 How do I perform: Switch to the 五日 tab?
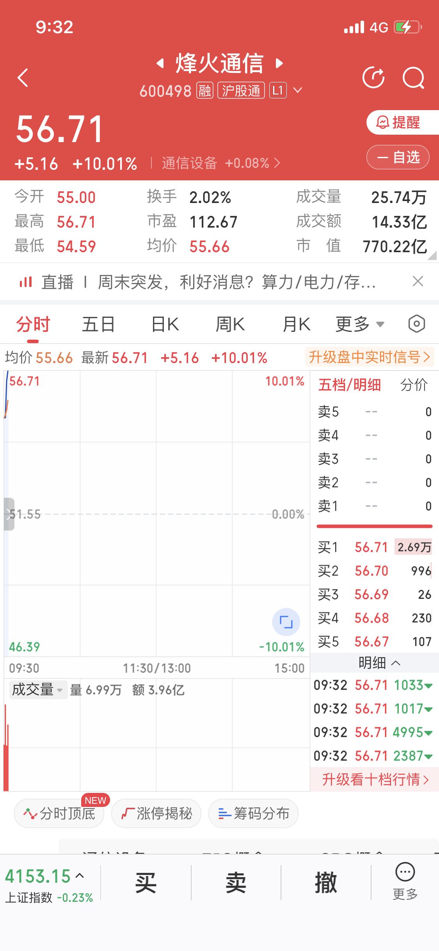98,324
